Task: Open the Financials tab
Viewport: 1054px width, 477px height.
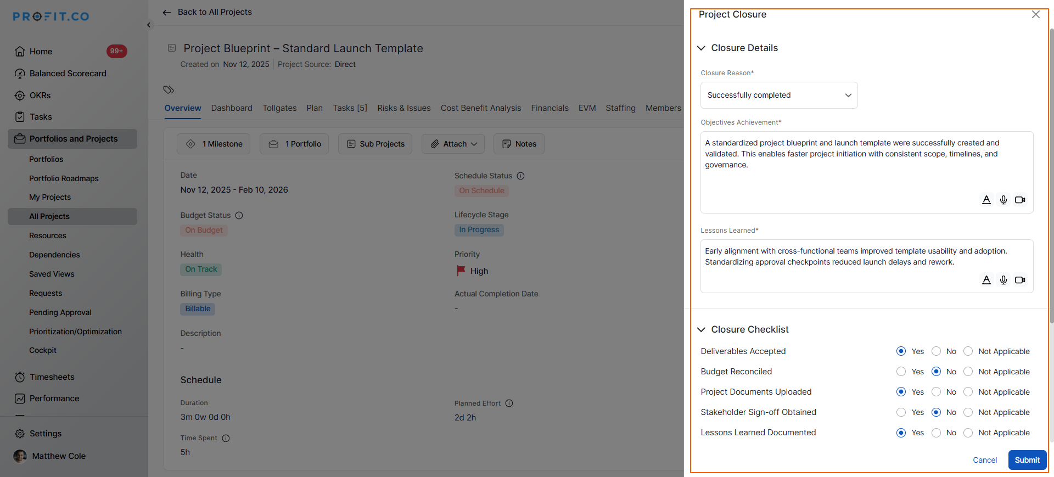Action: click(550, 108)
